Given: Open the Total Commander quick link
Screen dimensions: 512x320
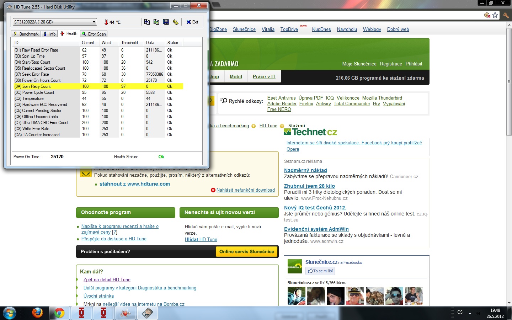Looking at the screenshot, I should click(x=352, y=103).
